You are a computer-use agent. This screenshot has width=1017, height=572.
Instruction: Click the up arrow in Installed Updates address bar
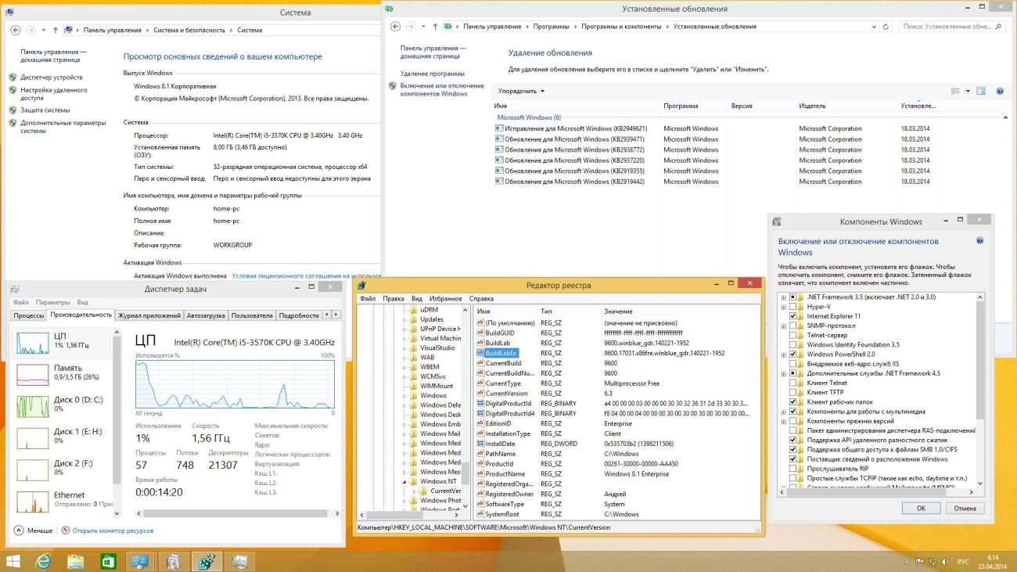pos(434,27)
